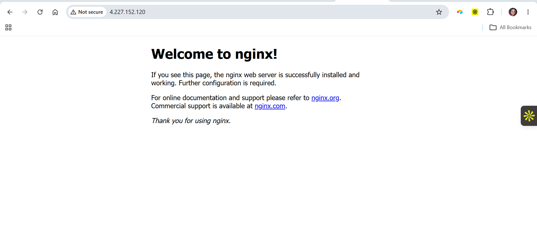Bookmark this tab with the star icon
The image size is (537, 247).
(x=439, y=12)
